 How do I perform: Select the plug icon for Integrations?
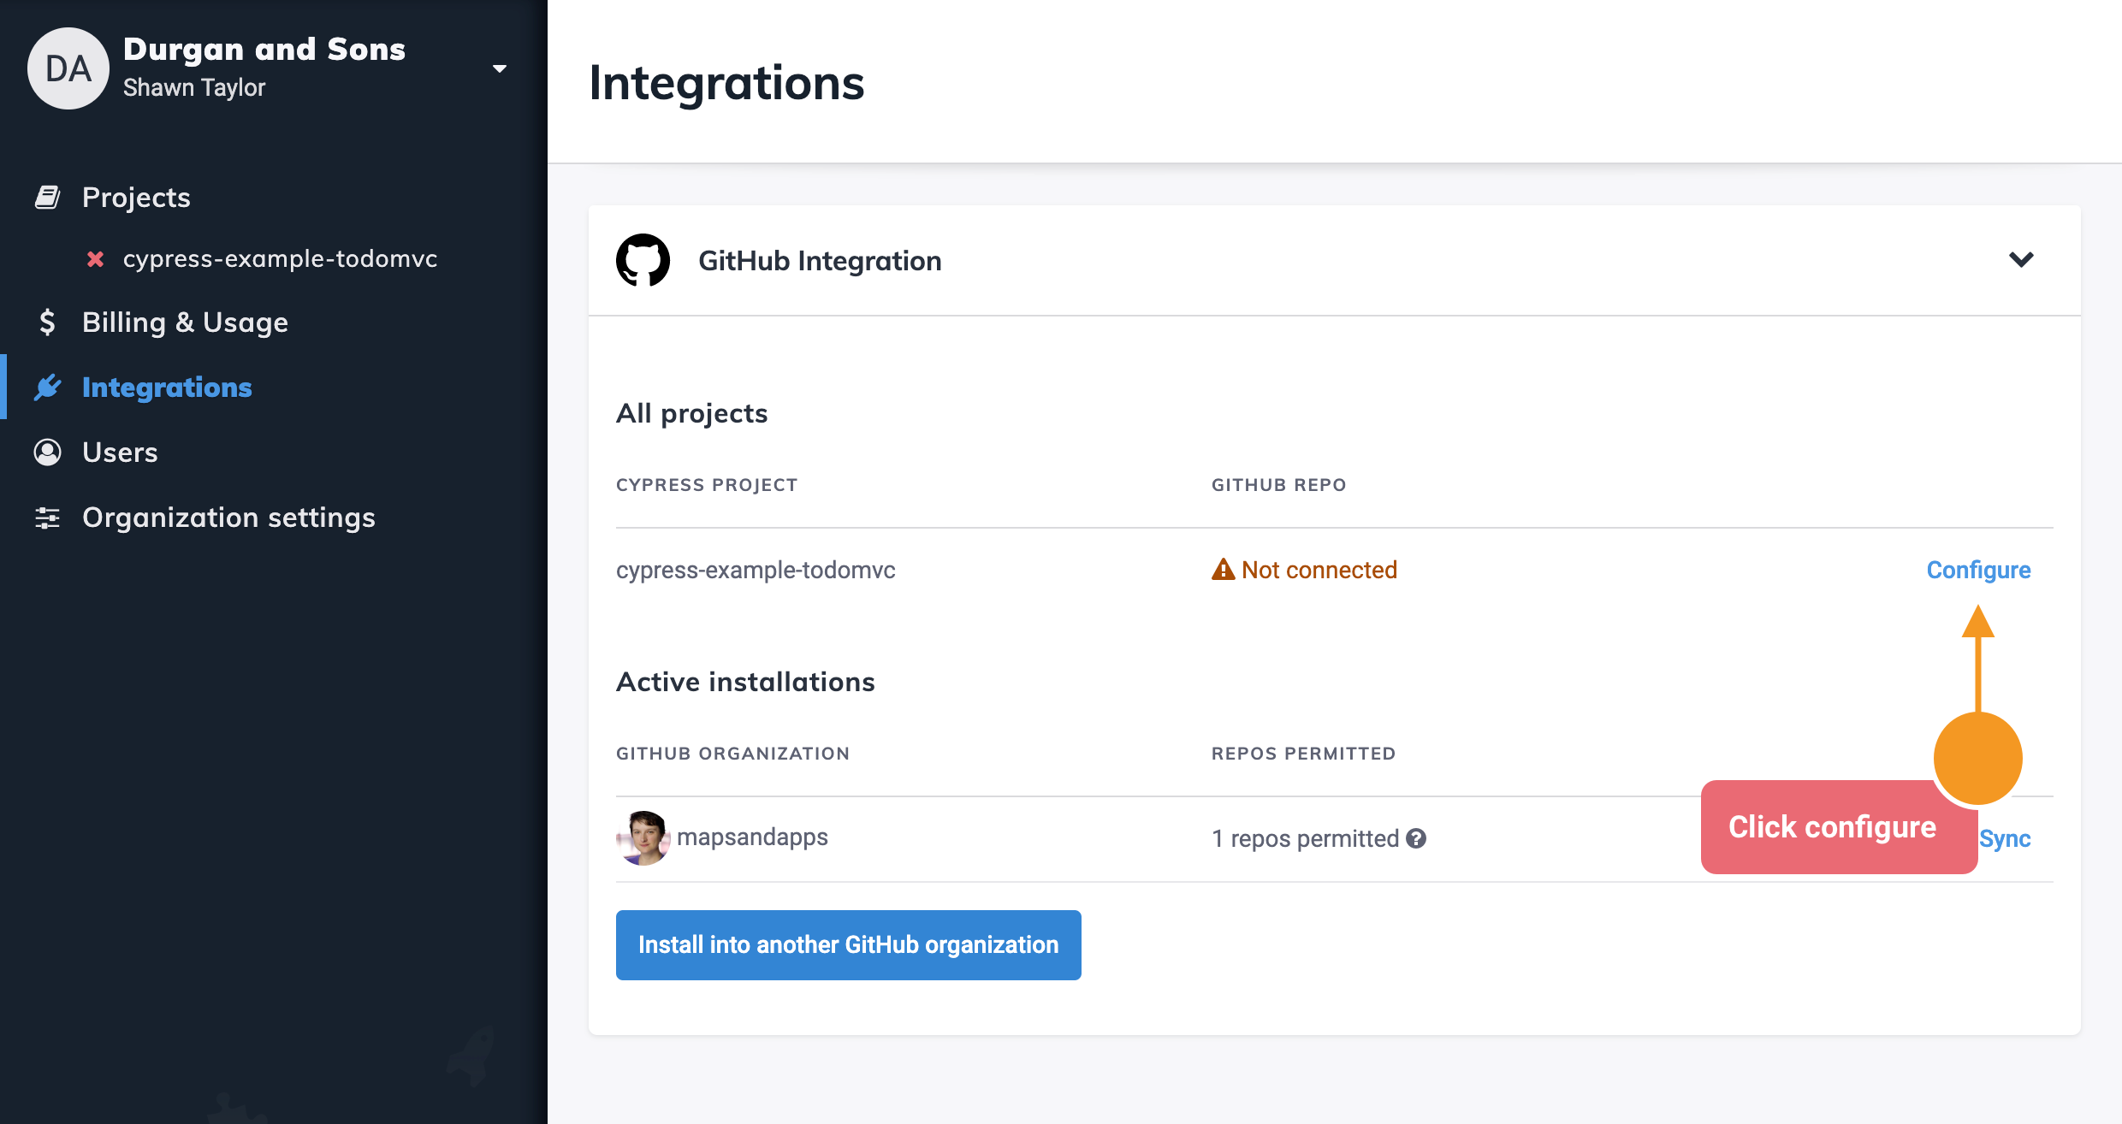click(49, 387)
